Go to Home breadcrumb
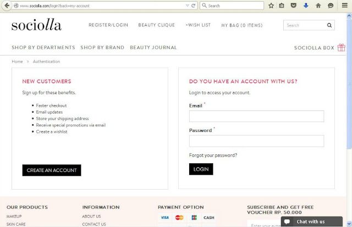Viewport: 352px width, 227px height. [17, 62]
